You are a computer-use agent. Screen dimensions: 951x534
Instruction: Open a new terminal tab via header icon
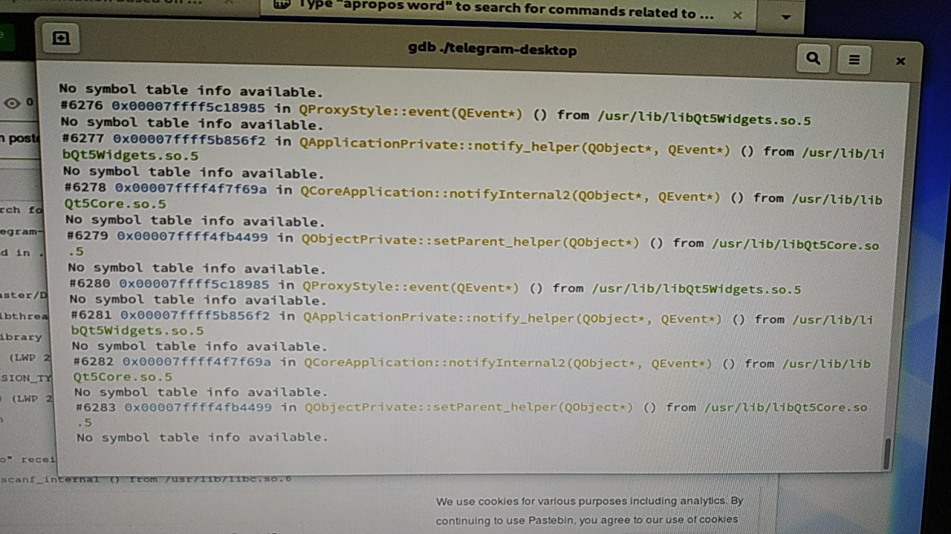(61, 39)
